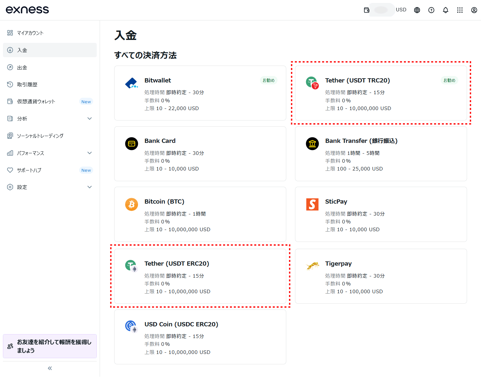Open the refer a friend banner

pos(50,346)
